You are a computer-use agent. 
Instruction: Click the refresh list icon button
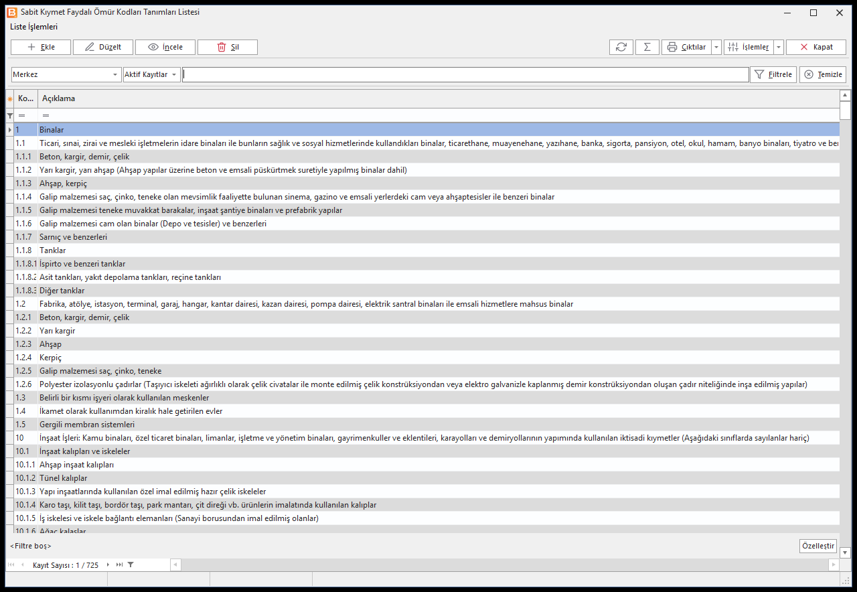[621, 47]
